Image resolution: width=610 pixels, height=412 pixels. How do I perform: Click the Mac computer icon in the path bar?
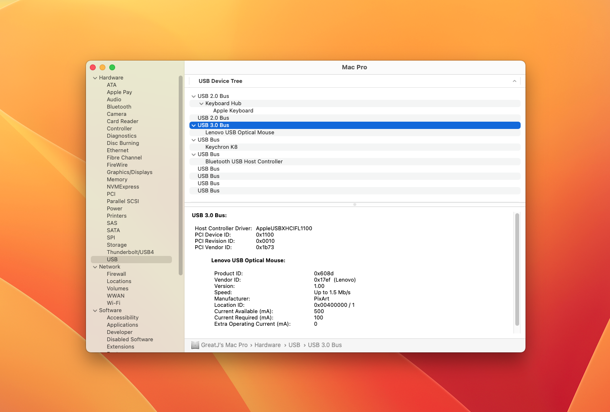(x=195, y=345)
